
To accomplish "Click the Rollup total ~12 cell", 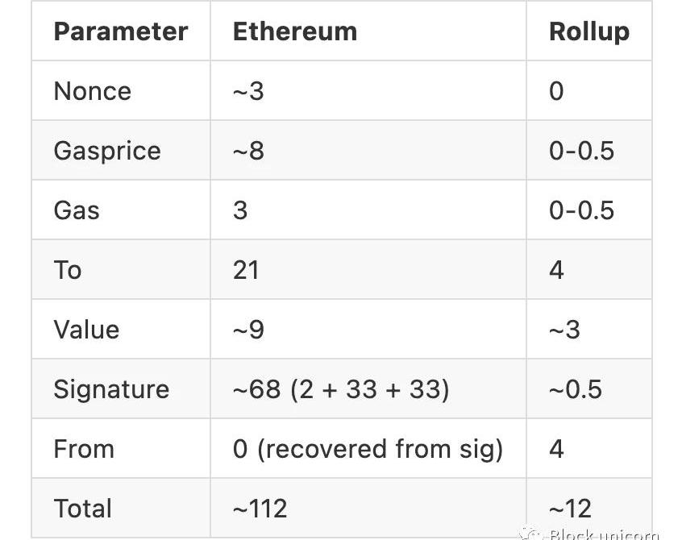I will pyautogui.click(x=589, y=508).
